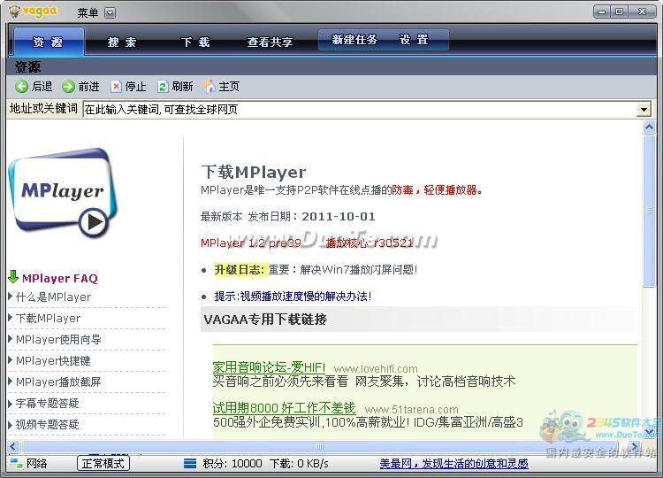The height and width of the screenshot is (478, 663).
Task: Maximize the Vagaa window
Action: 619,12
